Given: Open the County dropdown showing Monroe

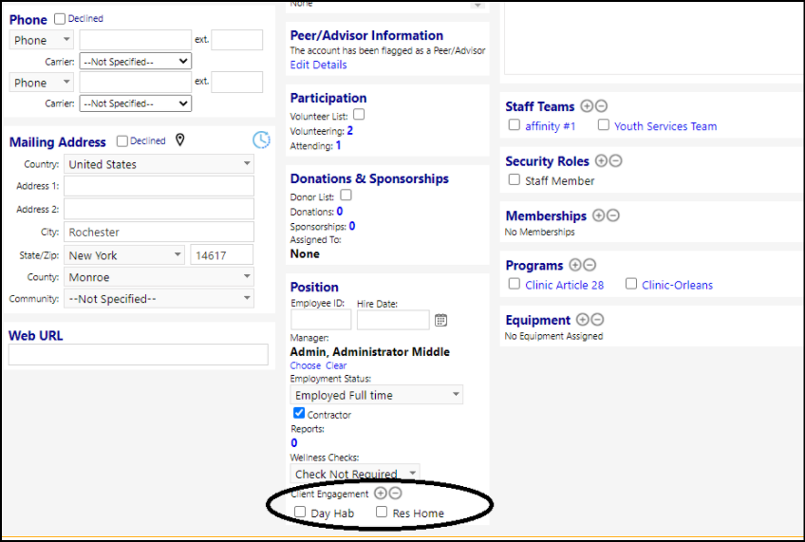Looking at the screenshot, I should [x=159, y=276].
